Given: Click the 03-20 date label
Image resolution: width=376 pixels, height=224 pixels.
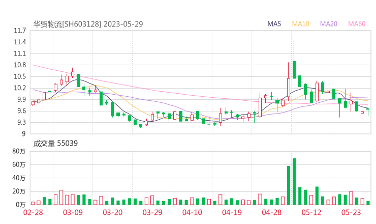Looking at the screenshot, I should pos(113,212).
